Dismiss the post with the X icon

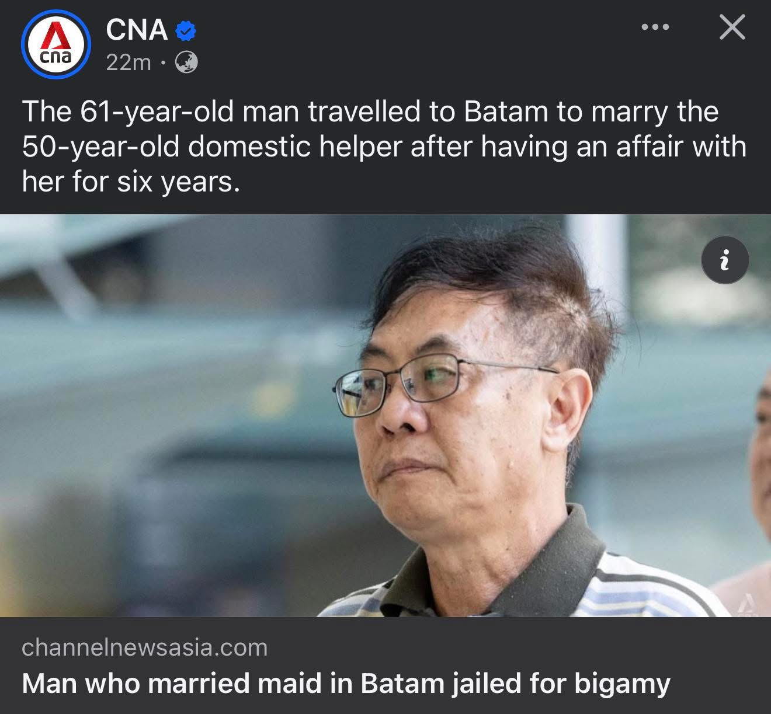coord(732,27)
